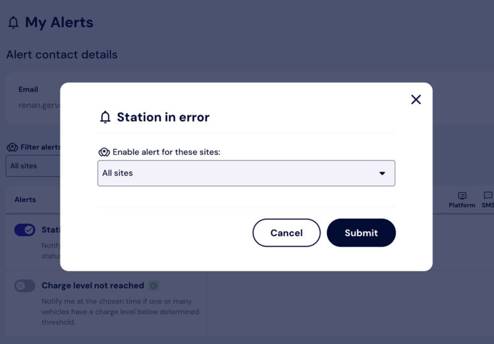494x344 pixels.
Task: Click the bell icon beside Station in error
Action: tap(105, 117)
